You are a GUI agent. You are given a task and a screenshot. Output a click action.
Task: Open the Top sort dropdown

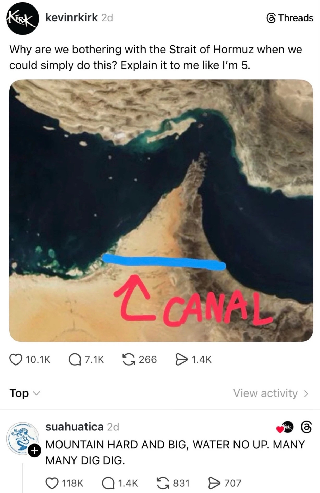click(x=25, y=393)
